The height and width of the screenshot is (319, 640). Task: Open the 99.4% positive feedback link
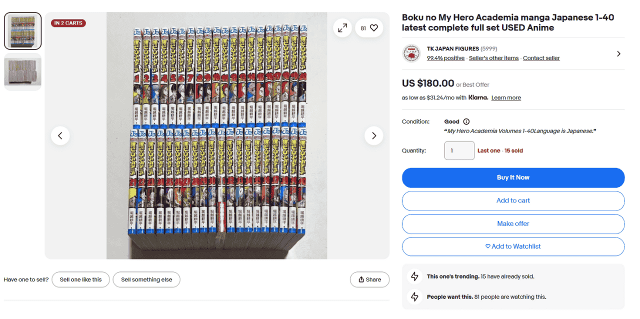pos(445,58)
